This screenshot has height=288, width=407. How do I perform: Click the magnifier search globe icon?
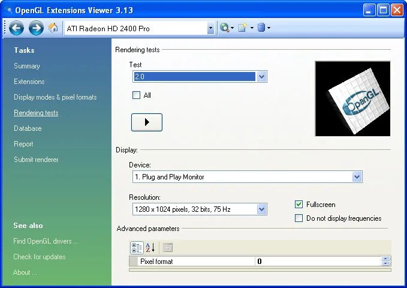pos(225,28)
